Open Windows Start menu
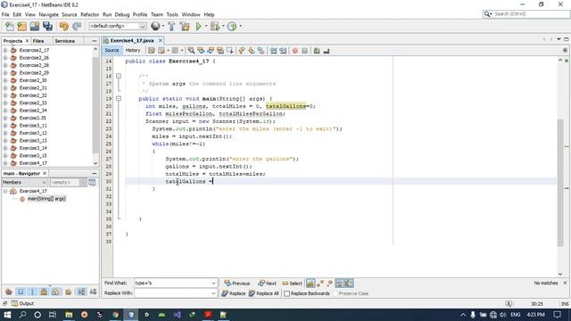The width and height of the screenshot is (571, 321). (x=7, y=315)
